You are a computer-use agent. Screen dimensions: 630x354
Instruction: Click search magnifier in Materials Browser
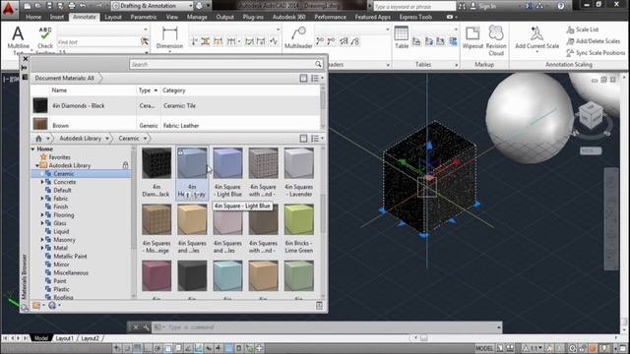tap(318, 64)
